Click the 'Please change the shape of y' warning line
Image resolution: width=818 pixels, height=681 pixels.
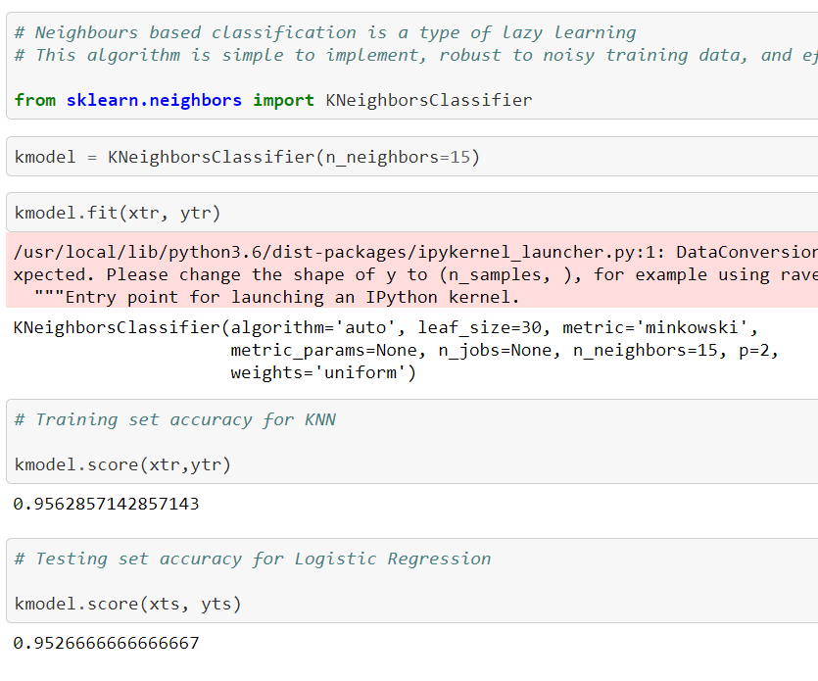click(x=415, y=275)
